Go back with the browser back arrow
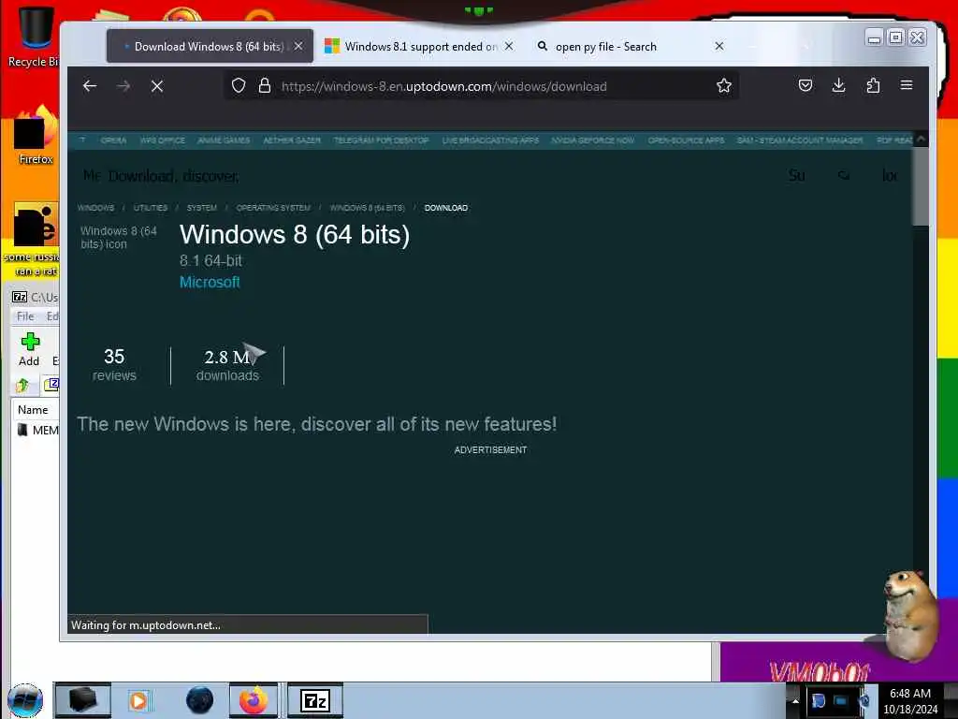958x719 pixels. tap(90, 86)
